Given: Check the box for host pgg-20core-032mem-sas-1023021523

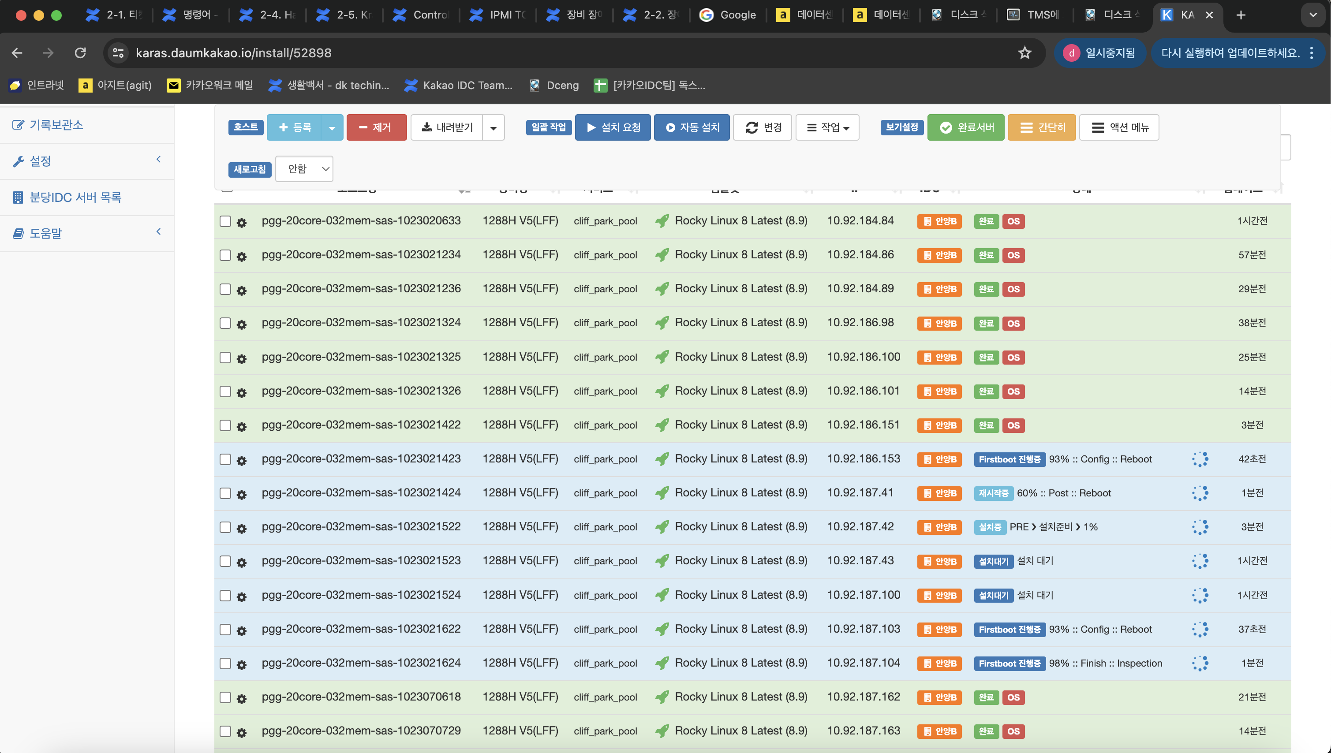Looking at the screenshot, I should pos(225,561).
